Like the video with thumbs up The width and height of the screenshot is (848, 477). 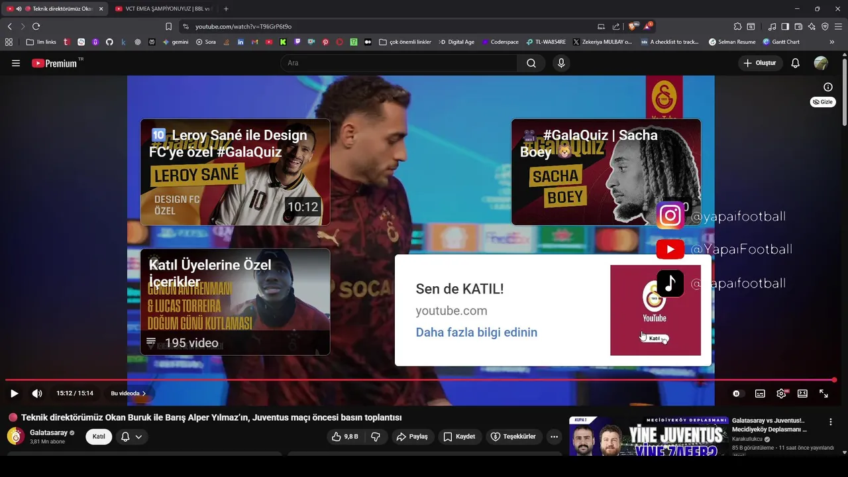tap(344, 437)
